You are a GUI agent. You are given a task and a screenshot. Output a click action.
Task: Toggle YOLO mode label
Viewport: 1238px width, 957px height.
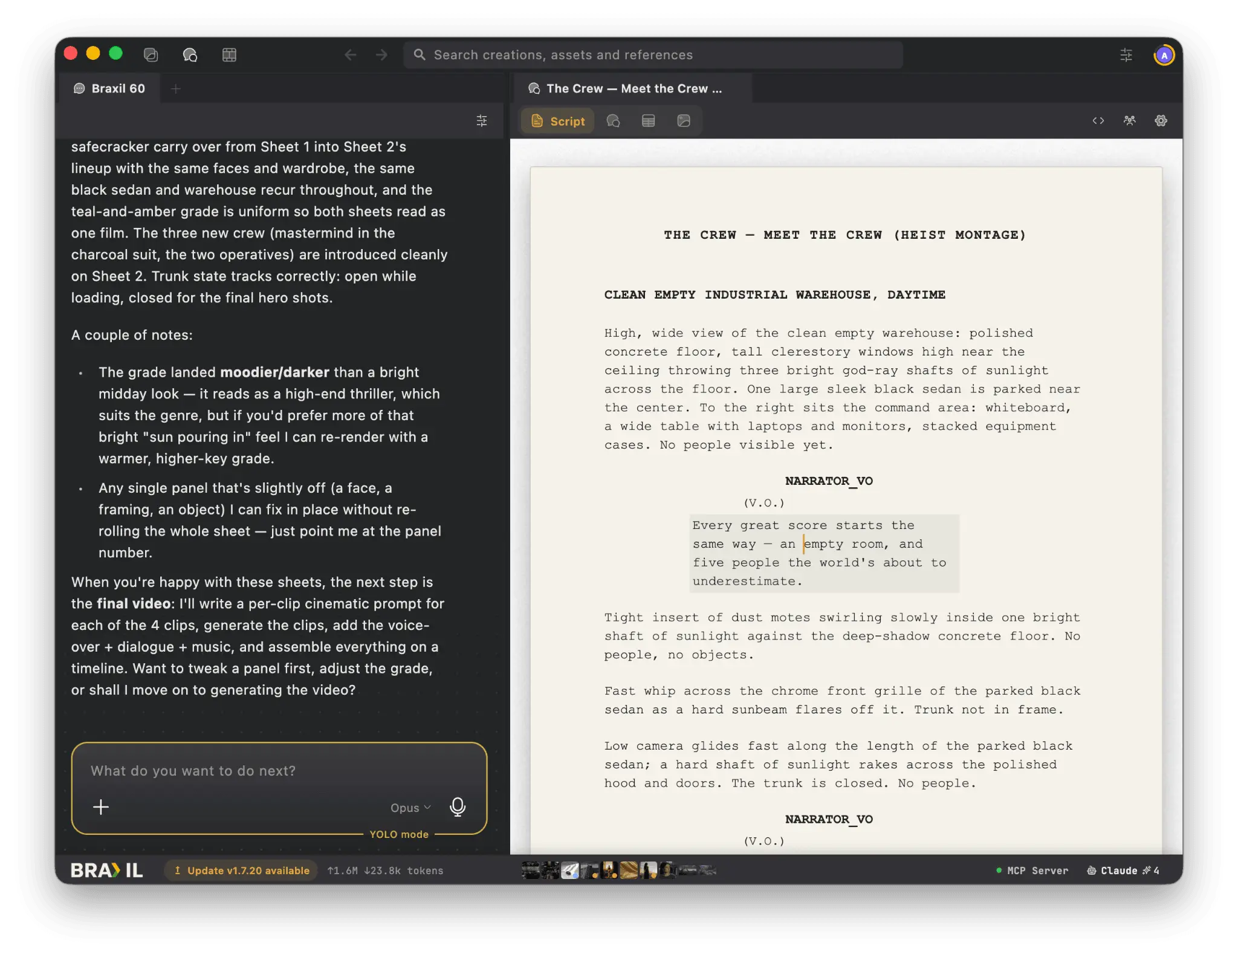399,834
